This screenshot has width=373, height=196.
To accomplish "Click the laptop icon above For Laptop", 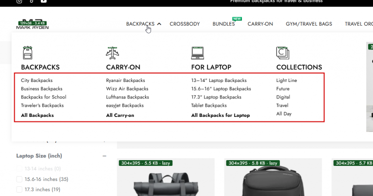I will click(198, 53).
